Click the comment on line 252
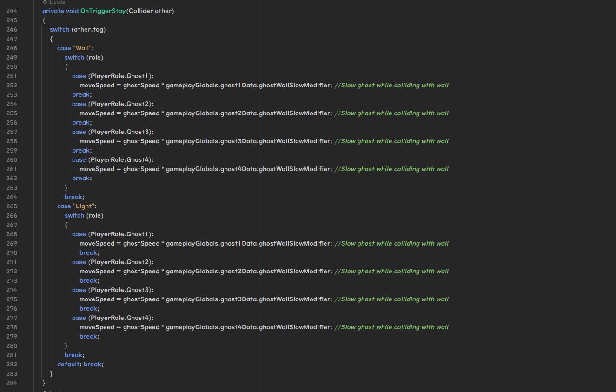The image size is (616, 392). point(391,85)
